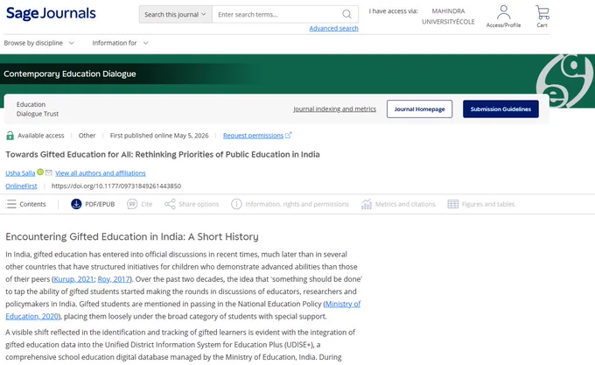Click the Figures and tables grid icon
595x365 pixels.
point(453,204)
